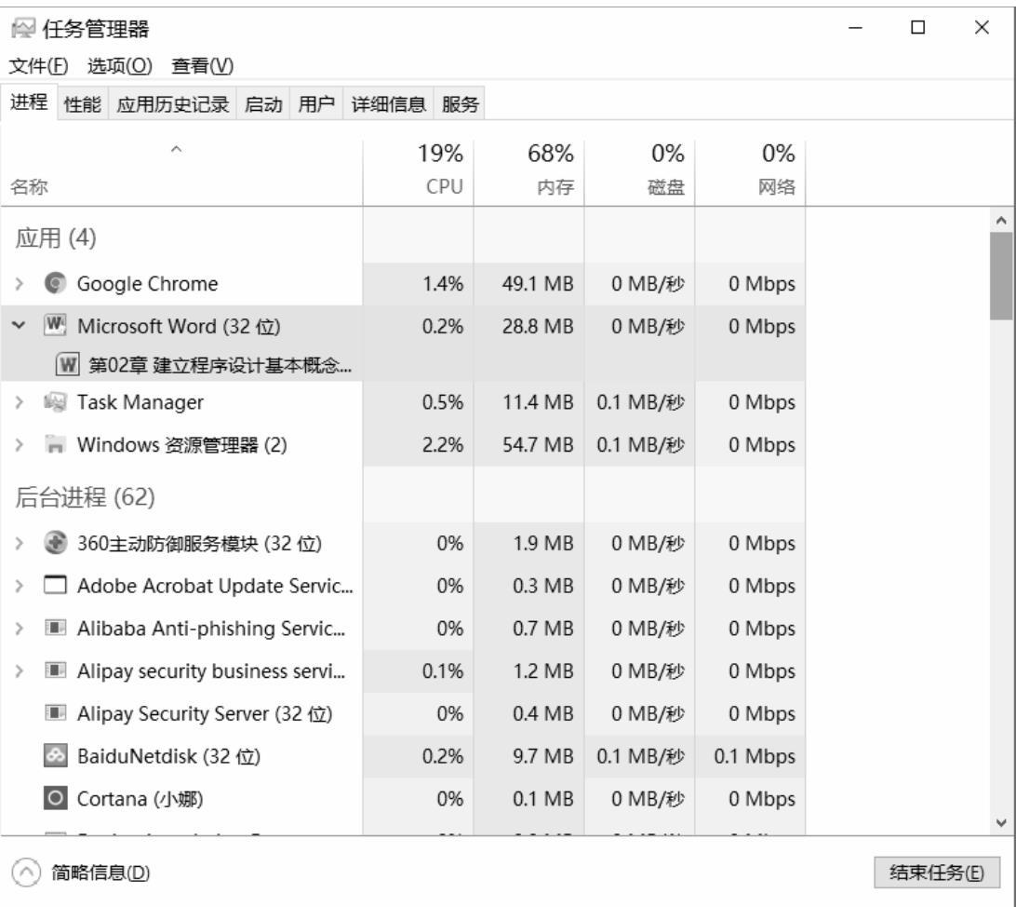Select the Cortana (小娜) process name
Image resolution: width=1016 pixels, height=907 pixels.
(x=140, y=798)
